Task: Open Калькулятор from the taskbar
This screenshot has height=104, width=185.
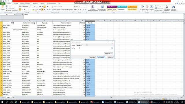Action: click(x=119, y=102)
